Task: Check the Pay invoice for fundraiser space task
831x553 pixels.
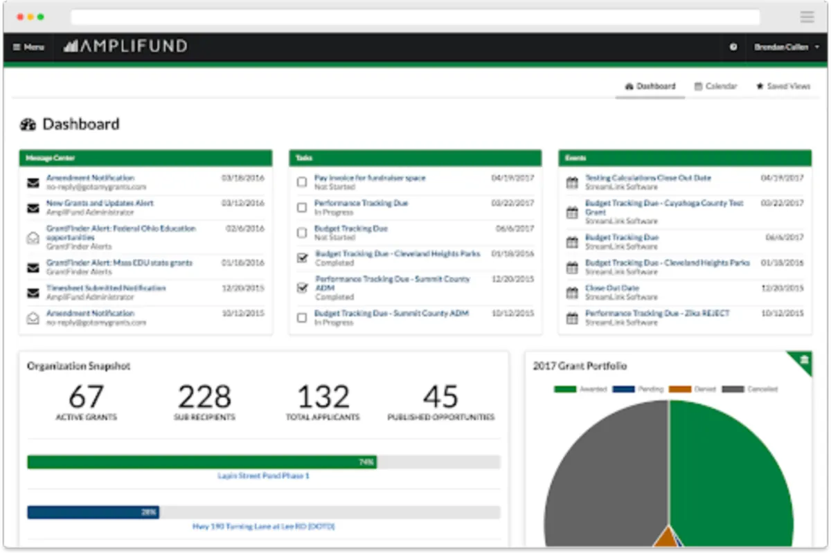Action: pos(302,182)
